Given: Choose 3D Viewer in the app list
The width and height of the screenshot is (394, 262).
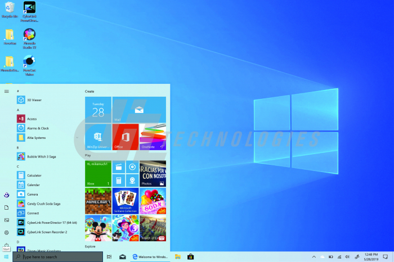Looking at the screenshot, I should tap(34, 100).
